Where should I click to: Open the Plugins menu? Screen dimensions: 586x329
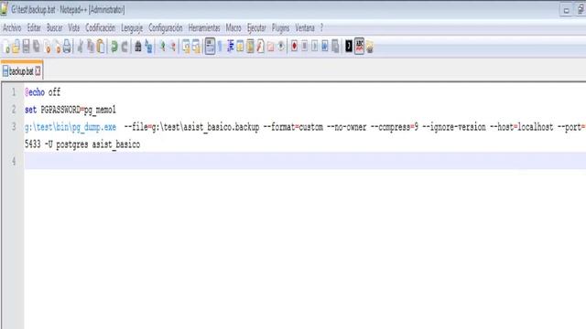click(281, 28)
